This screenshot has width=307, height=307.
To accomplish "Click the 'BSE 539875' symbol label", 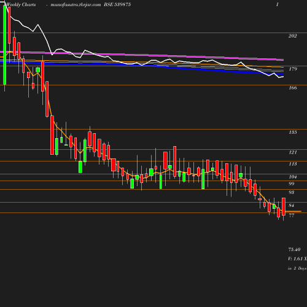I will [117, 4].
